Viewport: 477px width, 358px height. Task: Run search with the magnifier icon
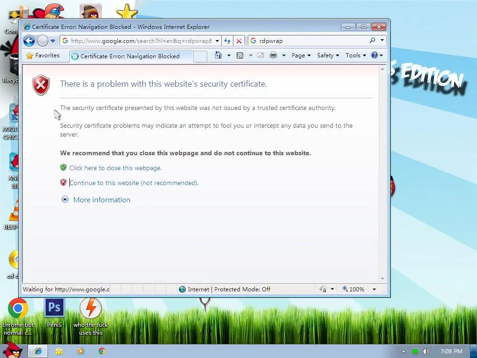[x=372, y=40]
